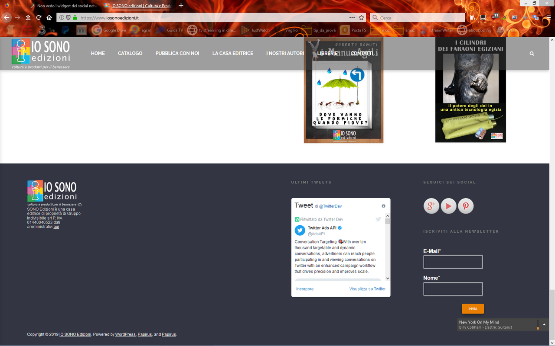Open the Google Plus social icon
Viewport: 555px width, 346px height.
[431, 206]
